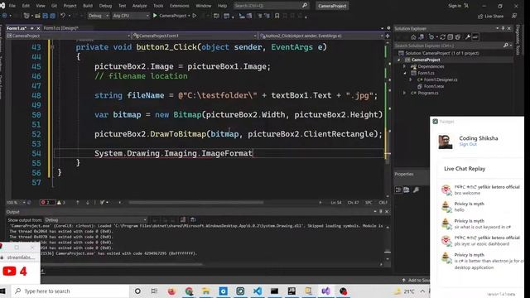
Task: Toggle the Preview Selected Items button in Solution Explorer
Action: click(475, 36)
